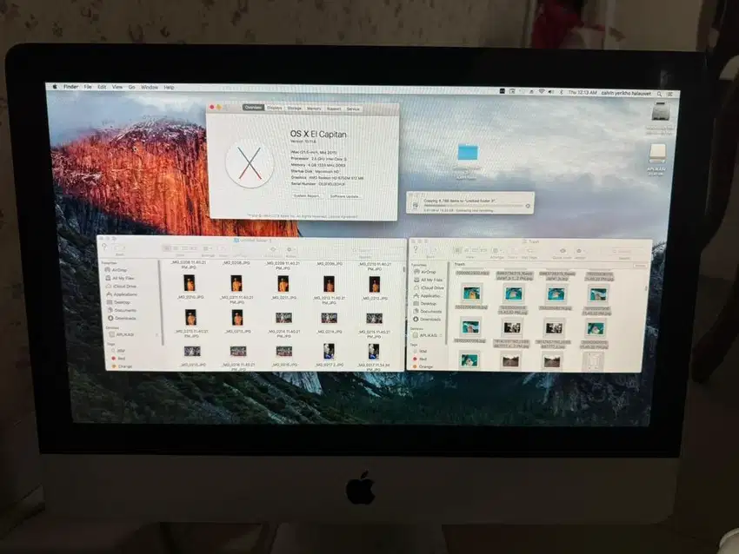Select AirDrop in untitled folder window sidebar

117,270
